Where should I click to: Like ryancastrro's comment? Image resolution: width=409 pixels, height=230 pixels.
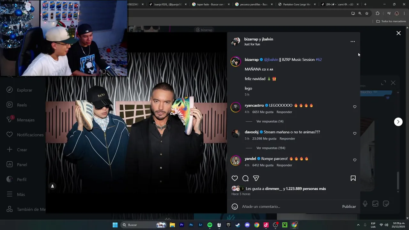(355, 107)
